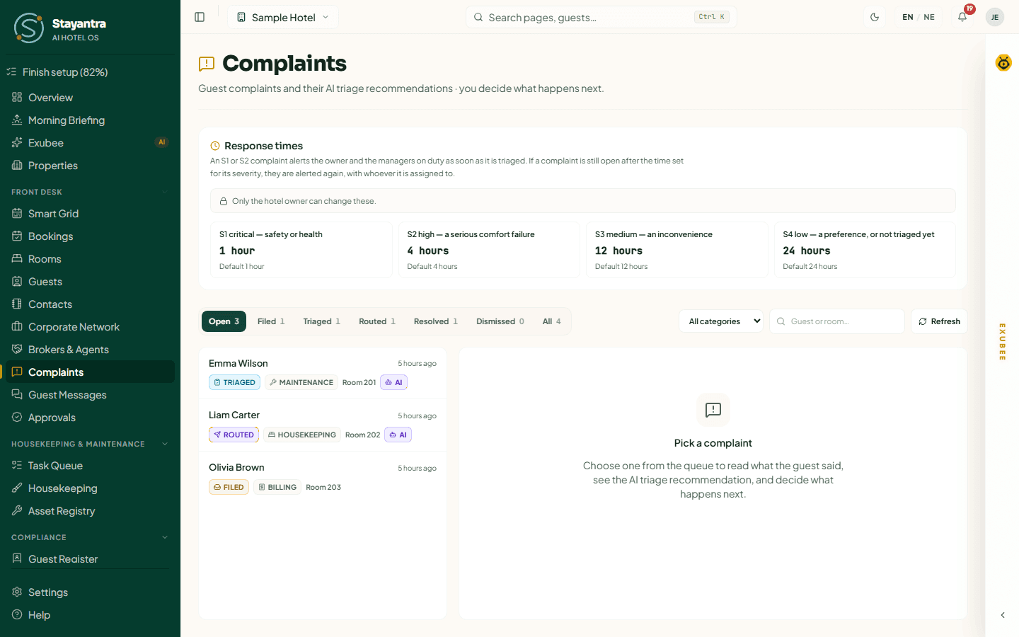Image resolution: width=1019 pixels, height=637 pixels.
Task: Select the Open complaints tab
Action: [224, 321]
